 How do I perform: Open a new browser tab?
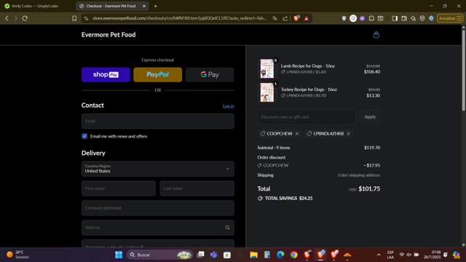click(x=155, y=6)
